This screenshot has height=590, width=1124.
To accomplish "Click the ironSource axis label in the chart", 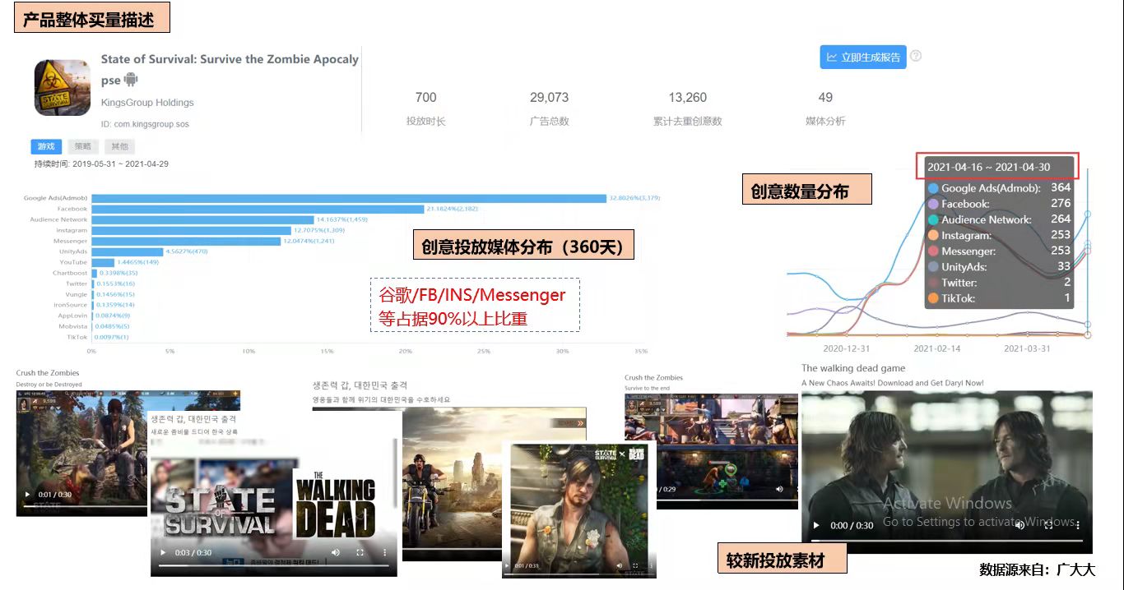I will tap(71, 305).
